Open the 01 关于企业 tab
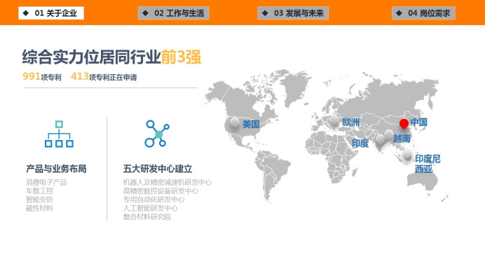The width and height of the screenshot is (485, 273). (51, 13)
